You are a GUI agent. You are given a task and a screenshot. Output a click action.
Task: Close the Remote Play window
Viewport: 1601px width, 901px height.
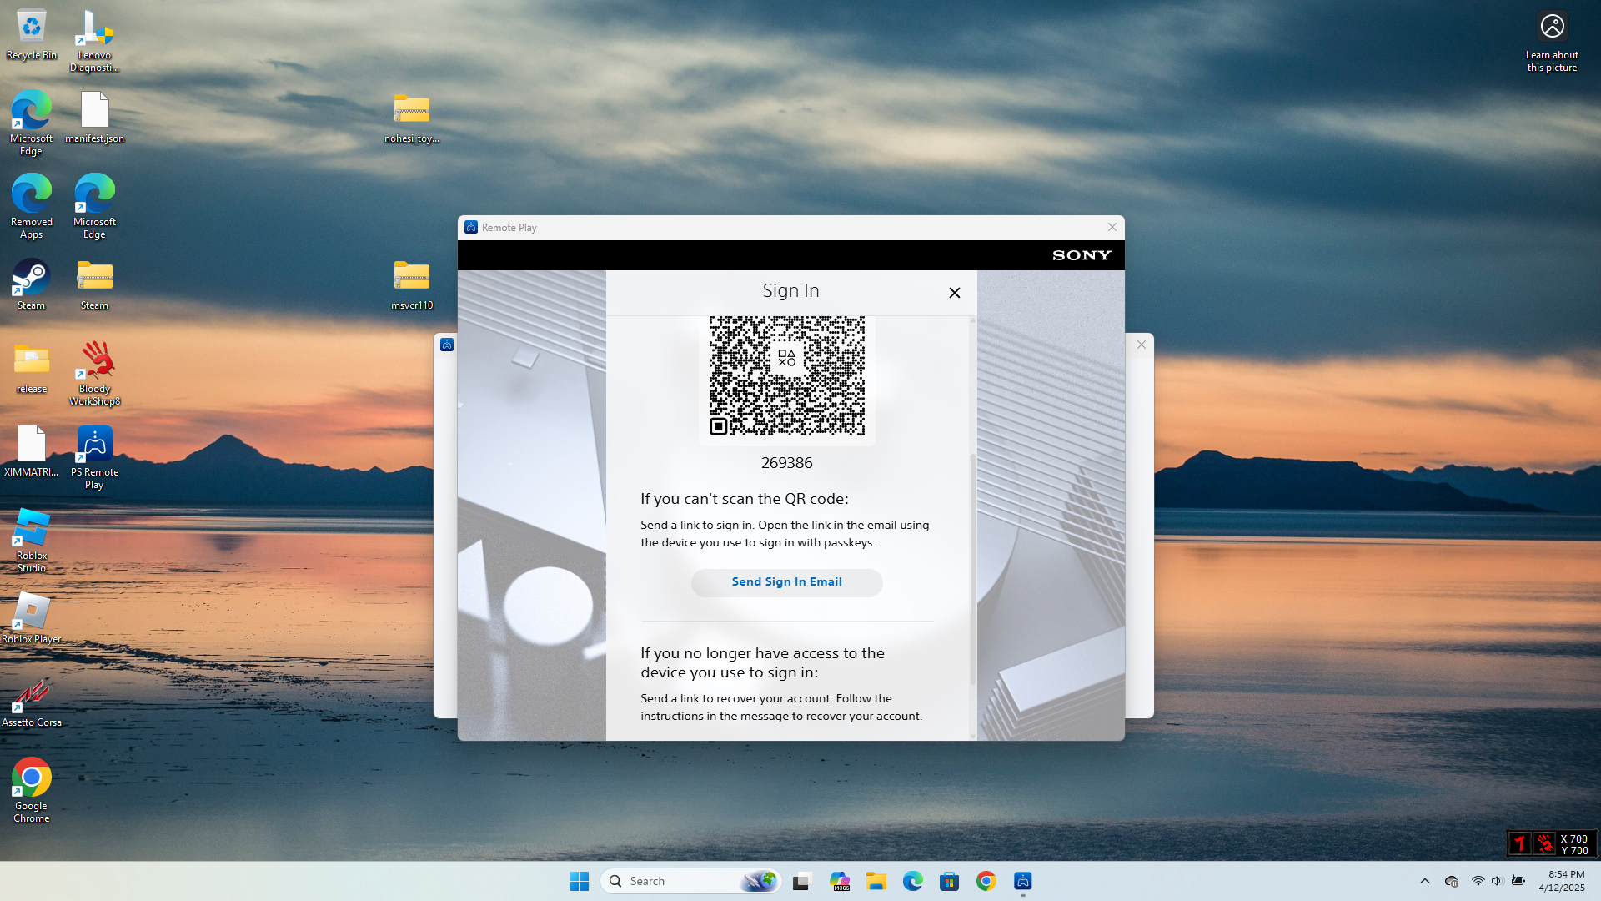click(1112, 227)
